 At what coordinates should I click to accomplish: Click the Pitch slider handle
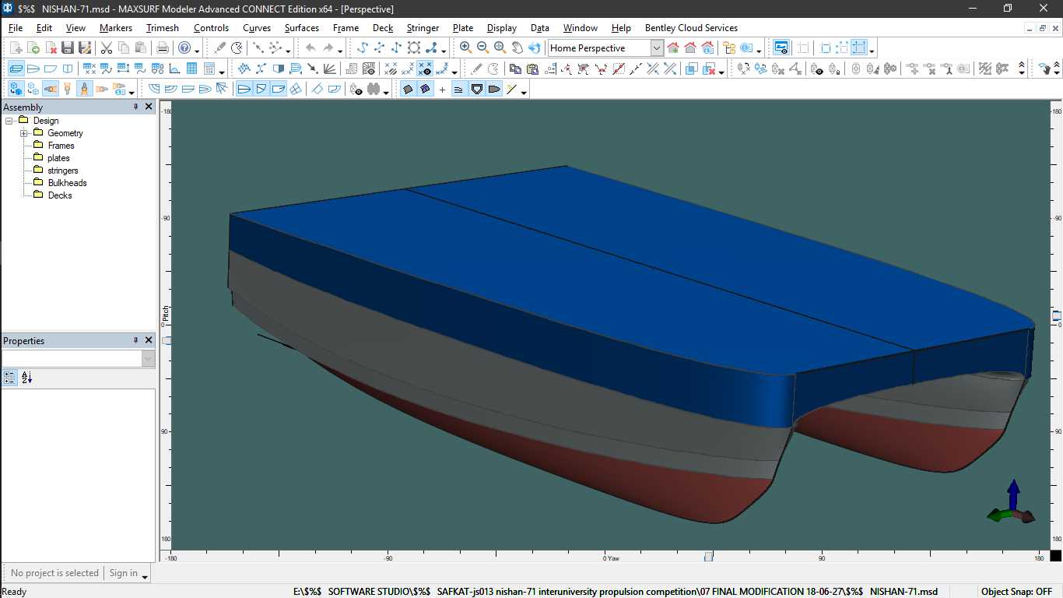(167, 341)
